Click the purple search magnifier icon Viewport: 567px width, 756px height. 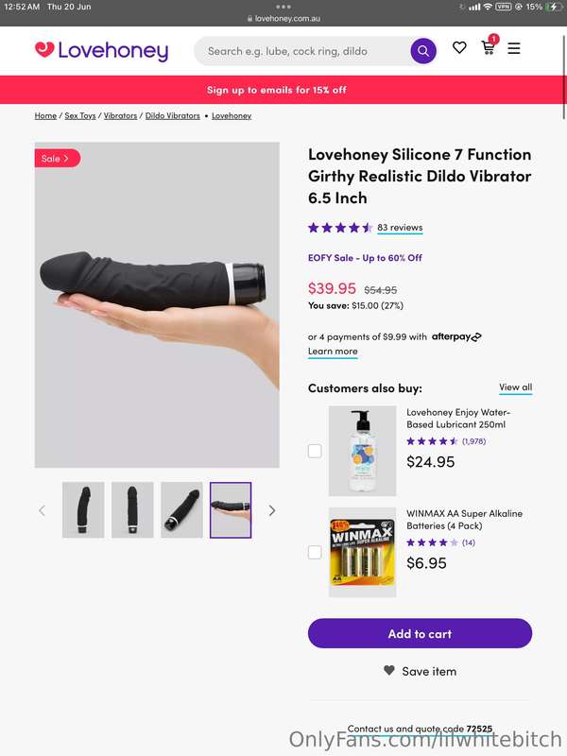point(423,51)
